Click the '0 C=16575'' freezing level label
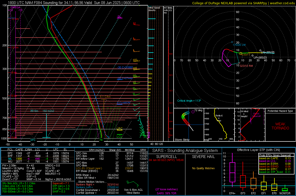 click(123, 103)
